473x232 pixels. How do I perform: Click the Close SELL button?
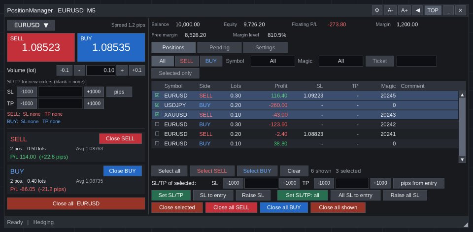pyautogui.click(x=120, y=138)
